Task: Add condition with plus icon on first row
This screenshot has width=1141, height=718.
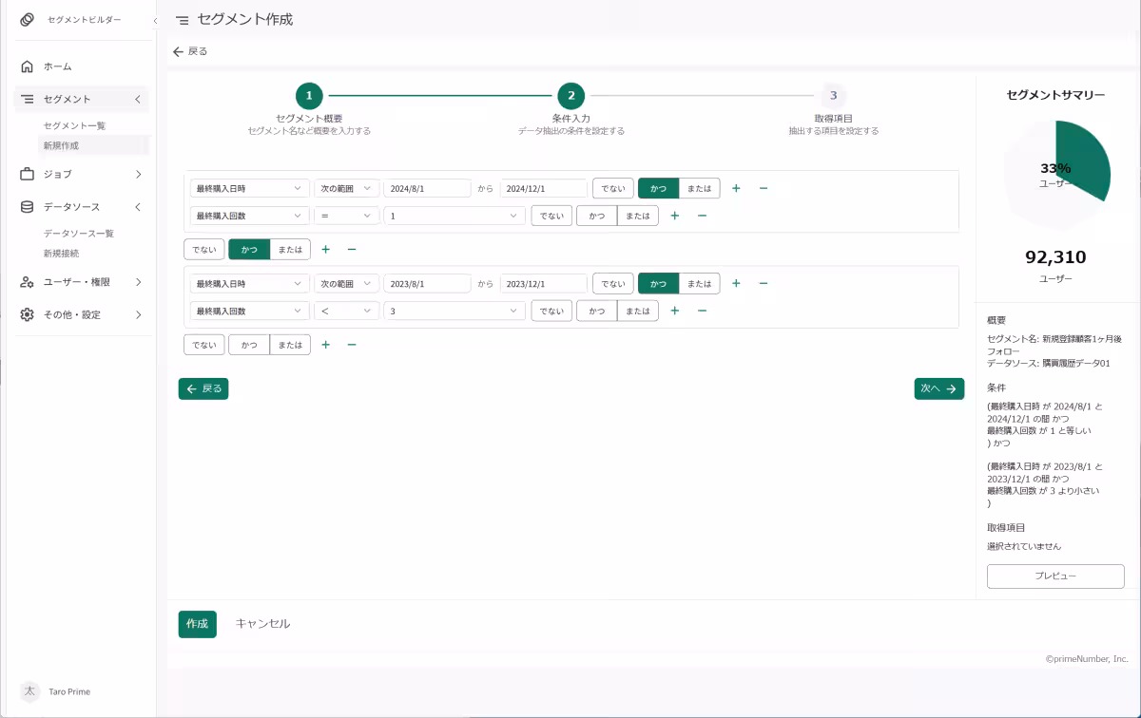Action: [x=736, y=188]
